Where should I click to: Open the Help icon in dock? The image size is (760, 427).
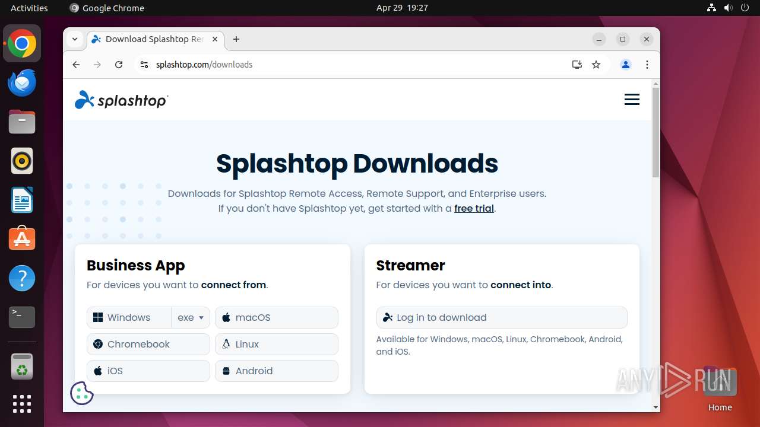pyautogui.click(x=22, y=278)
